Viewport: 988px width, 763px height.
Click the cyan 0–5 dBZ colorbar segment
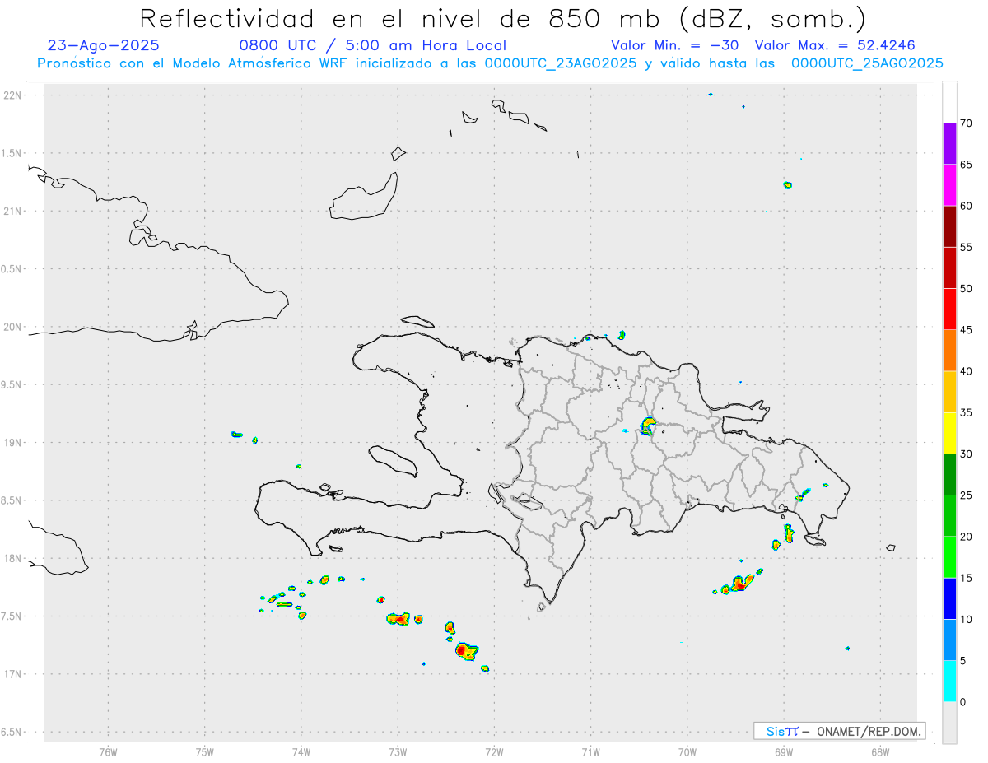pyautogui.click(x=949, y=682)
